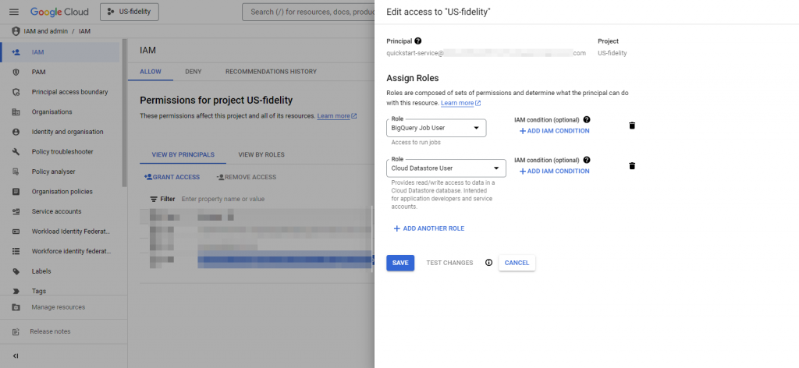Expand the Cloud Datastore User role dropdown
This screenshot has width=799, height=368.
(446, 168)
